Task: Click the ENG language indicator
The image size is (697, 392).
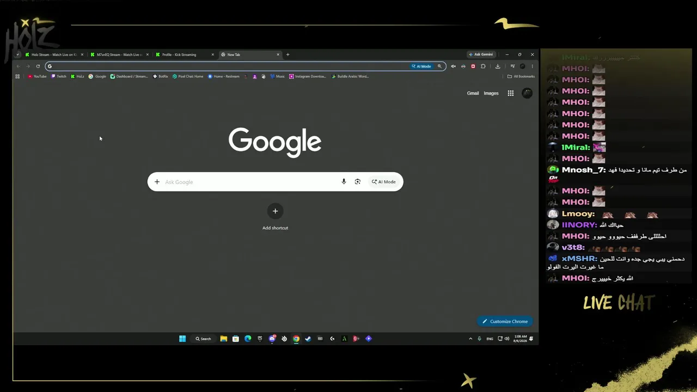Action: pyautogui.click(x=490, y=339)
